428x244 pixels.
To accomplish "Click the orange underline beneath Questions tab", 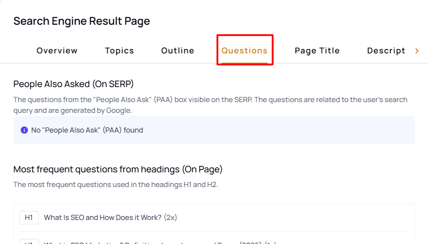I will click(x=244, y=63).
